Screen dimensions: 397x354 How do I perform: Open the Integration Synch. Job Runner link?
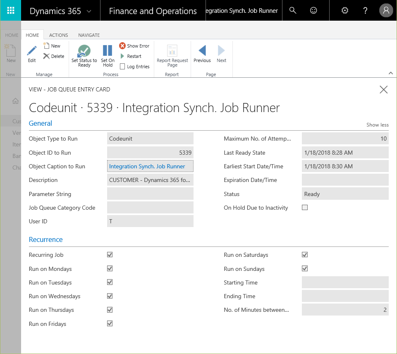point(147,166)
